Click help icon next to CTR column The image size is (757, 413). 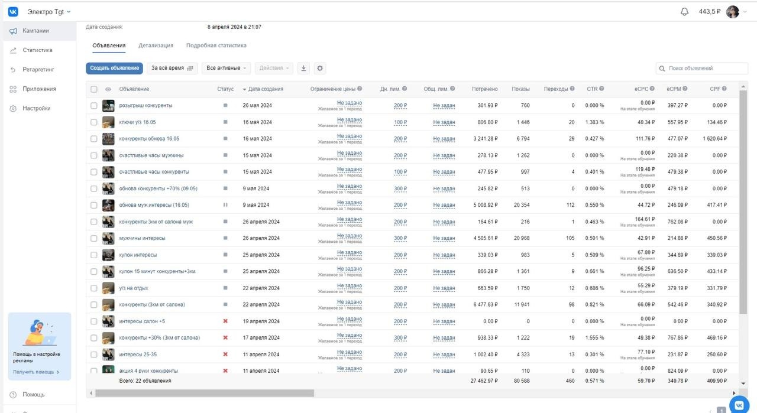[x=601, y=89]
